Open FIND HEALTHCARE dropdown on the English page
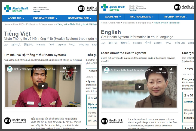 141,17
